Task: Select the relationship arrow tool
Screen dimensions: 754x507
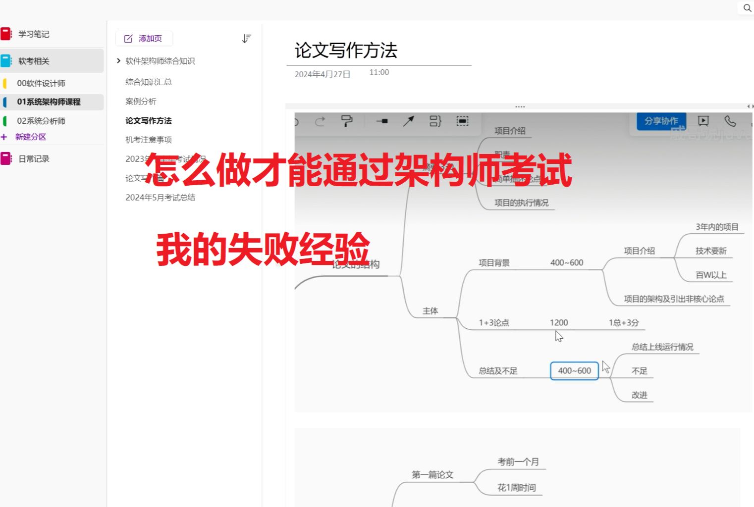Action: tap(408, 121)
